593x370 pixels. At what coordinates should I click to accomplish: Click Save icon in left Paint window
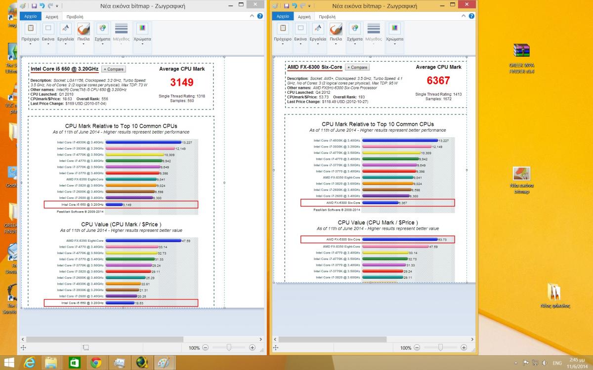click(34, 6)
